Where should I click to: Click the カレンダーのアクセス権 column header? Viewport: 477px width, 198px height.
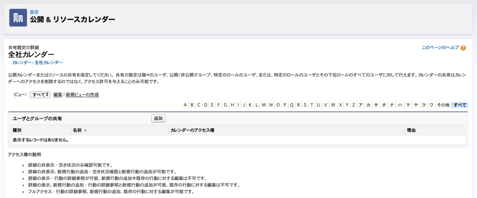coord(192,130)
